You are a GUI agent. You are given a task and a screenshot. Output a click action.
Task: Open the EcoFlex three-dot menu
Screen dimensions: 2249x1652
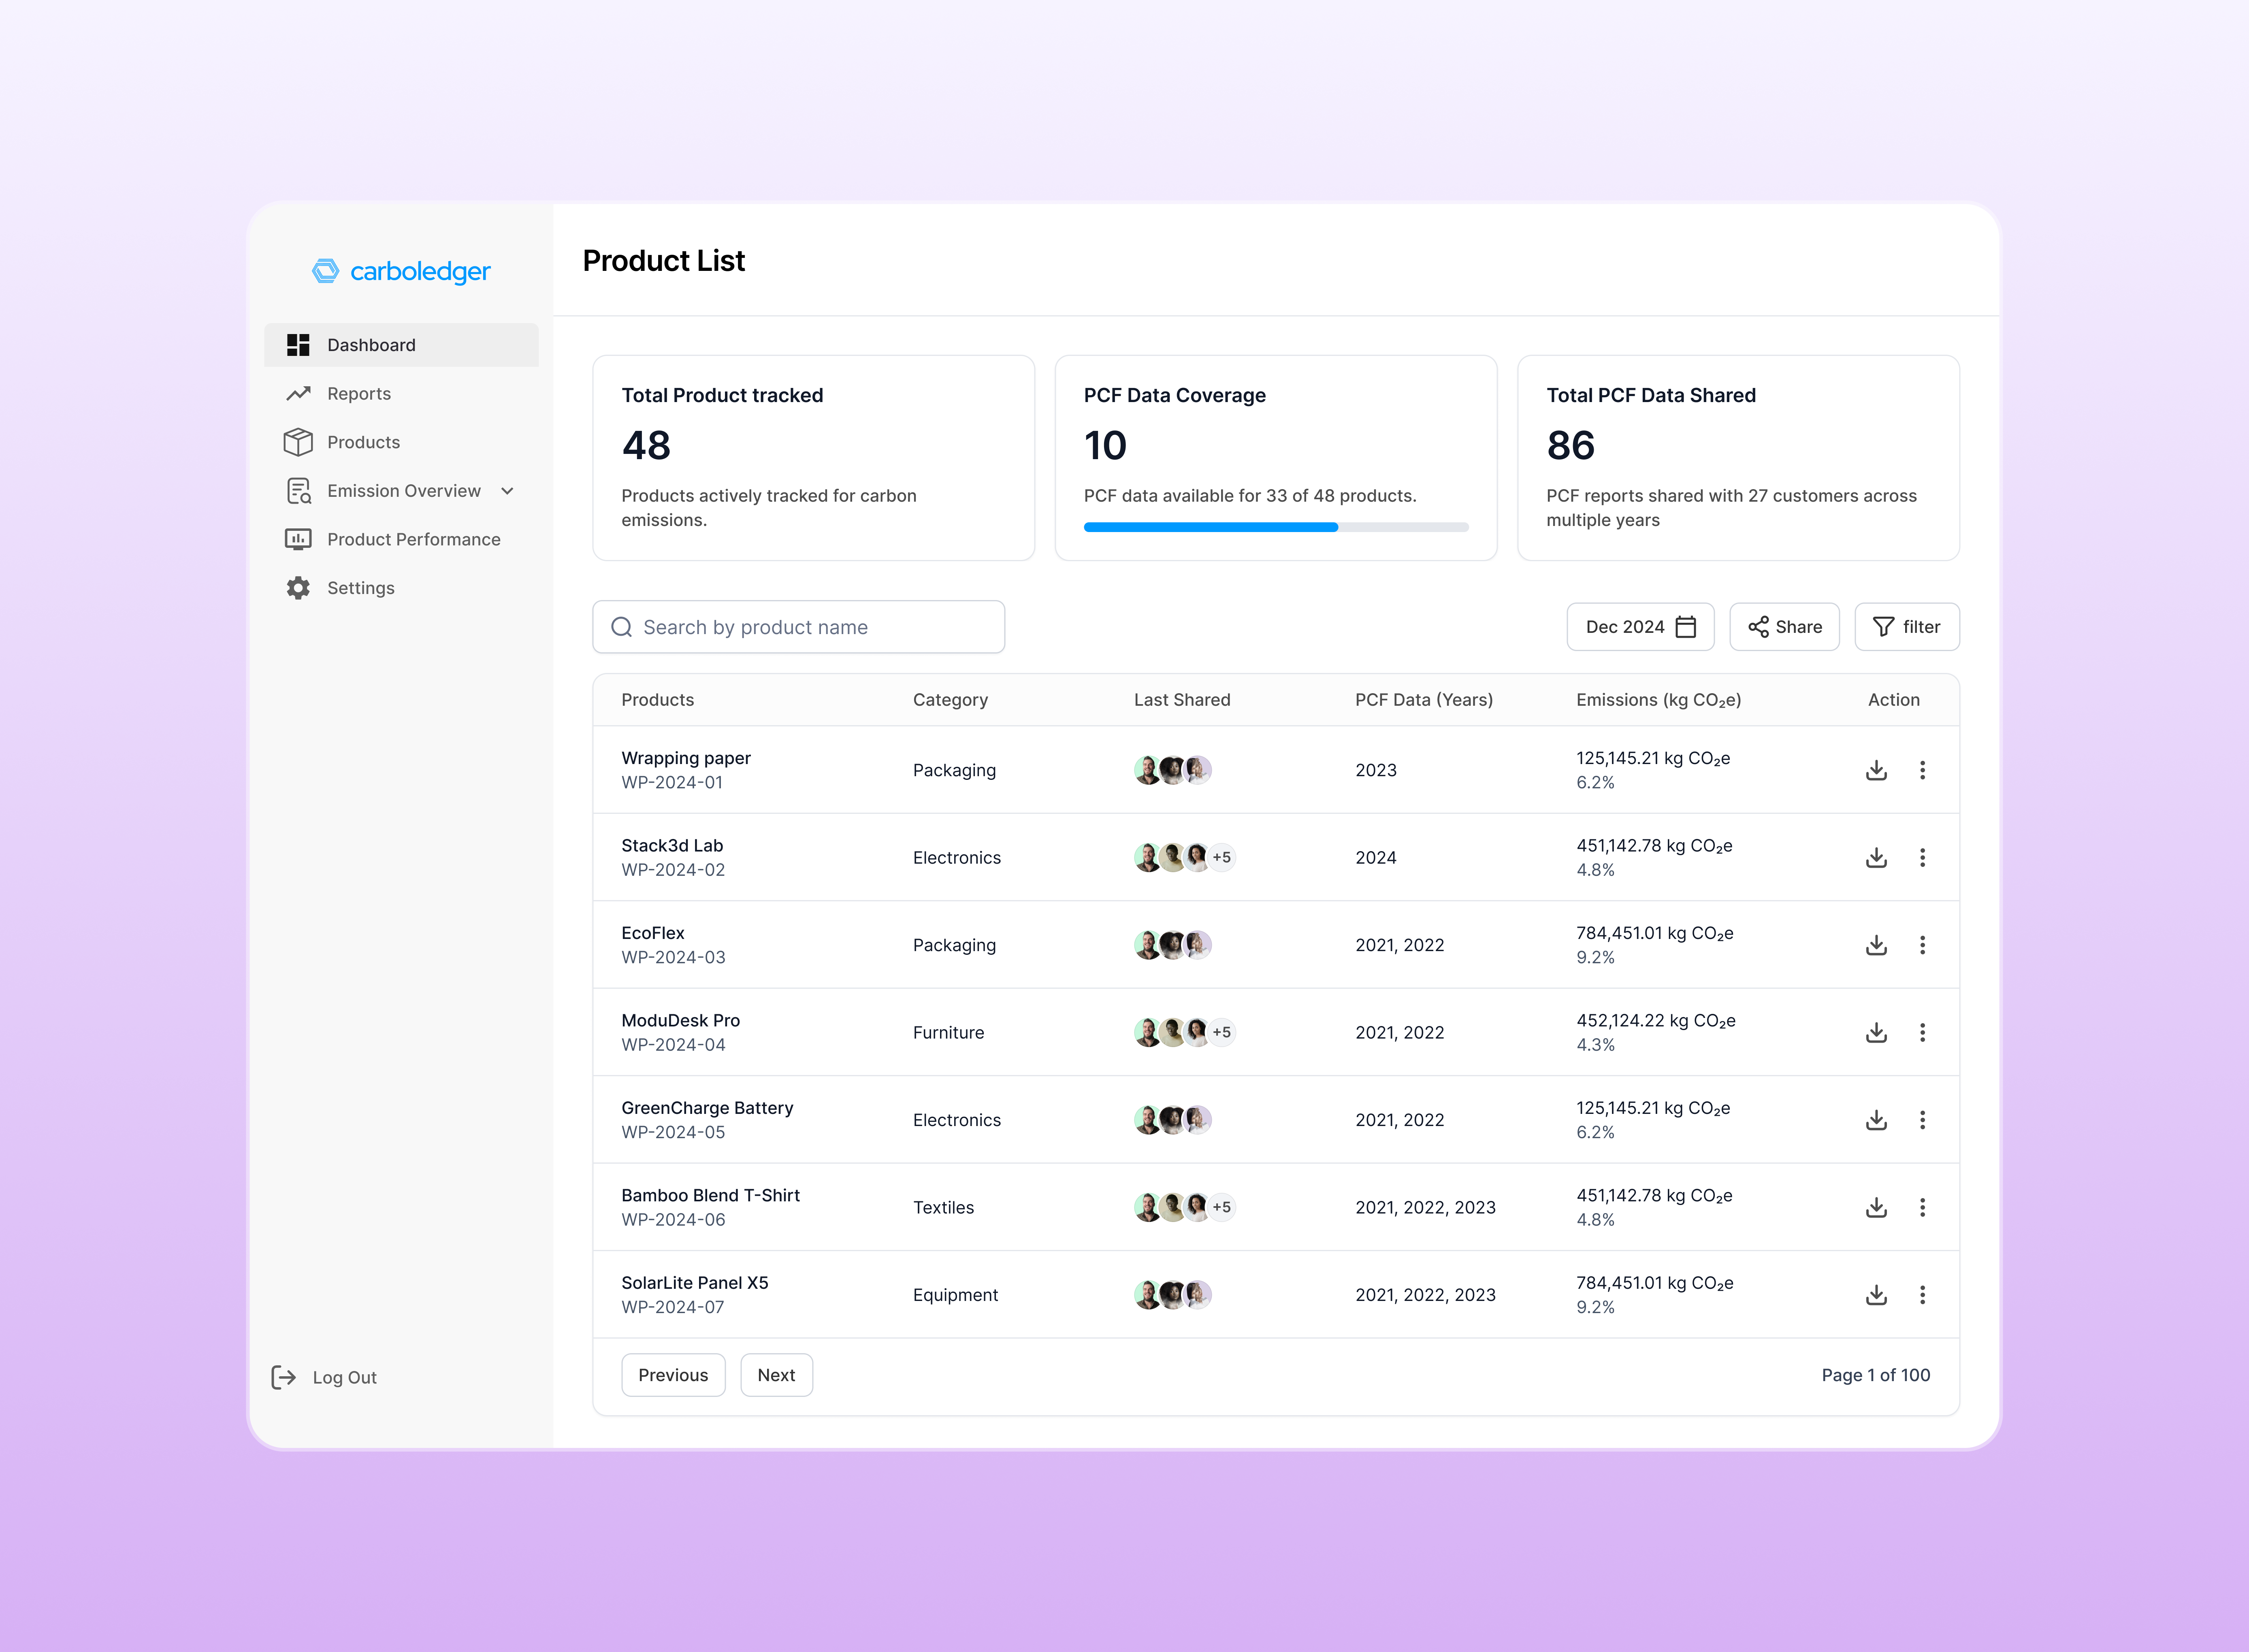[1922, 945]
